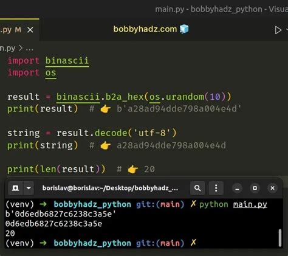Open new terminal tab icon
This screenshot has height=256, width=288.
tap(16, 188)
